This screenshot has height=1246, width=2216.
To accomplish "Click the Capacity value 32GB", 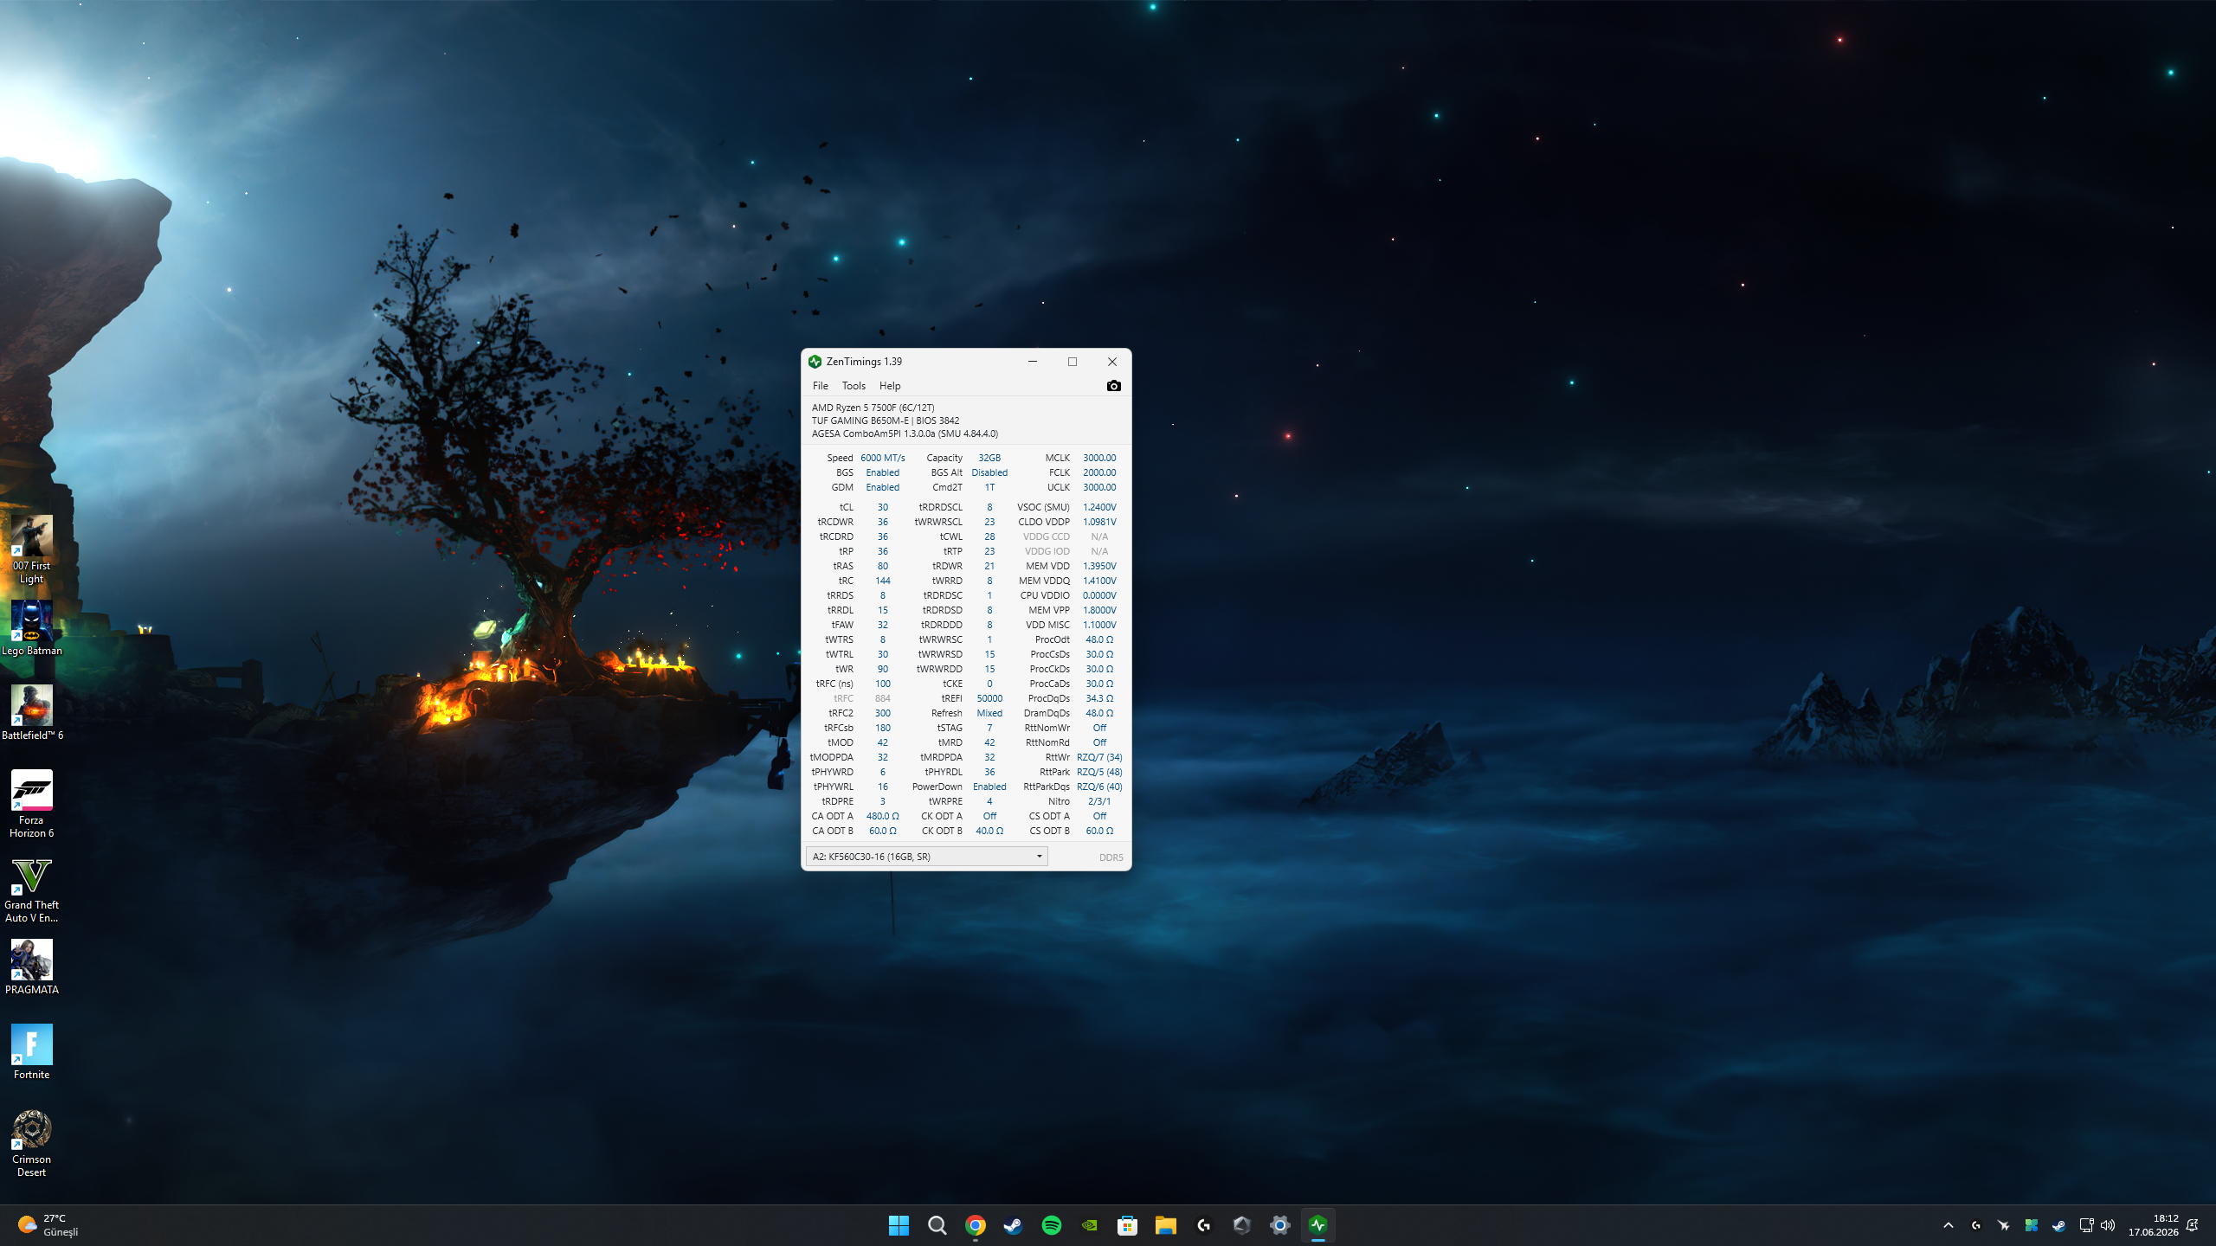I will 989,458.
